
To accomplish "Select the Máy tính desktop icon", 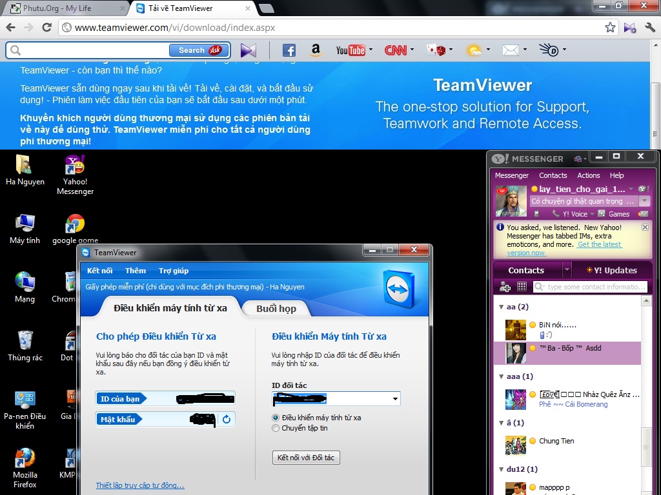I will (x=25, y=229).
